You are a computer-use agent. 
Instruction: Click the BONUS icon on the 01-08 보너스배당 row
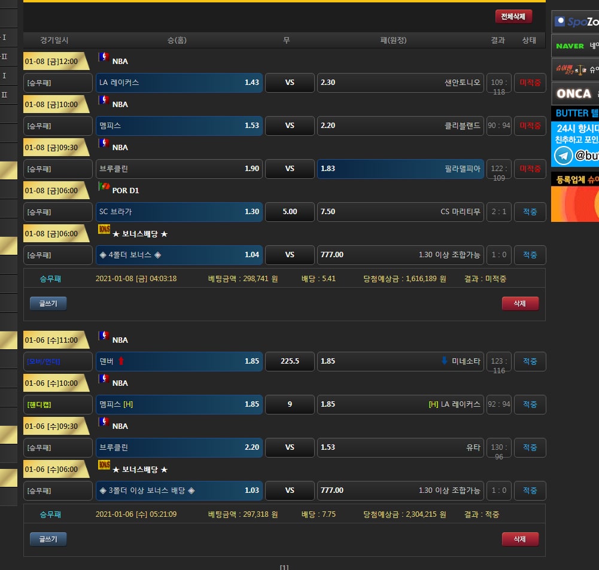click(104, 229)
